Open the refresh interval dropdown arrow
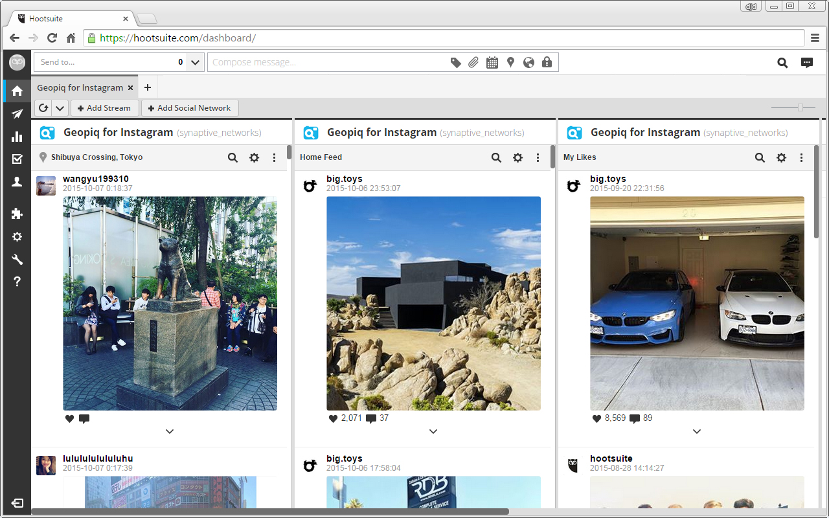This screenshot has width=829, height=518. [x=60, y=108]
